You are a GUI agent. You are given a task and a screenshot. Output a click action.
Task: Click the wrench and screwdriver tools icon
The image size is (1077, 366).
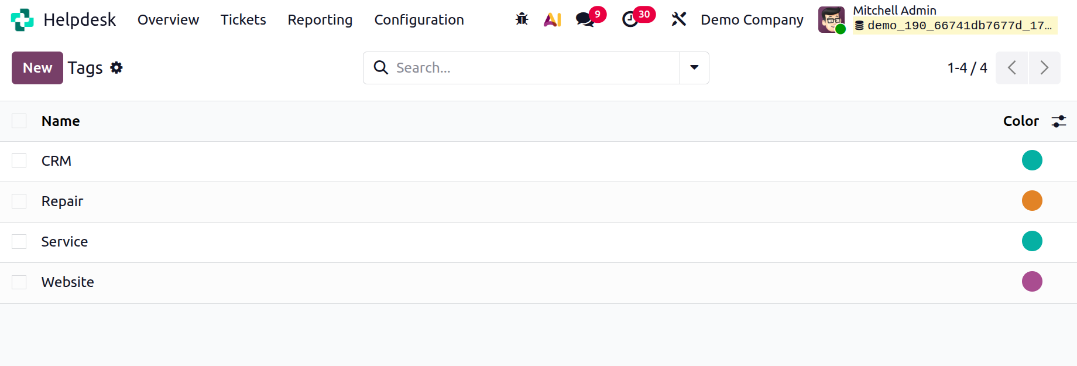(678, 19)
